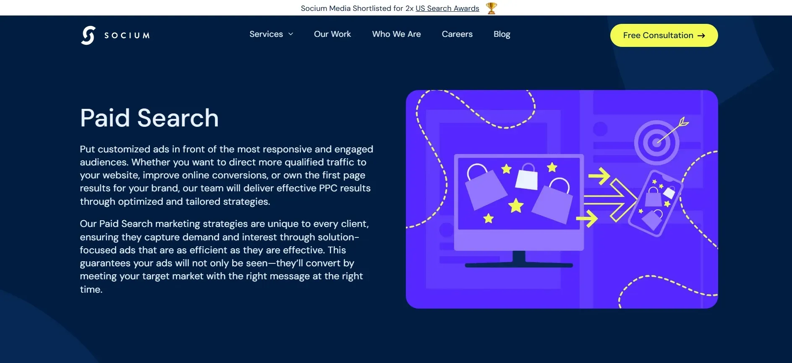This screenshot has height=363, width=792.
Task: Click the paragraph starting 'Our Paid Search marketing'
Action: 225,256
